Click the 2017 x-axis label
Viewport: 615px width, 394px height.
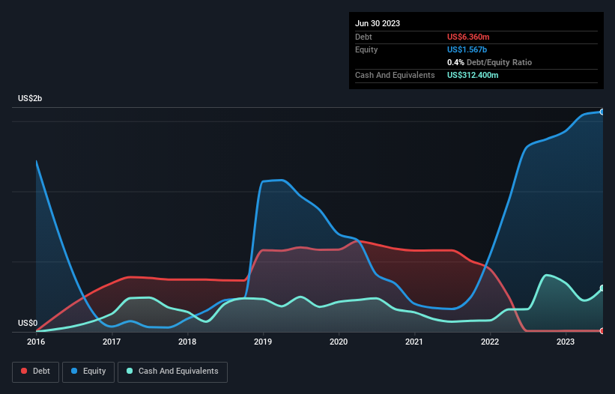tap(112, 342)
